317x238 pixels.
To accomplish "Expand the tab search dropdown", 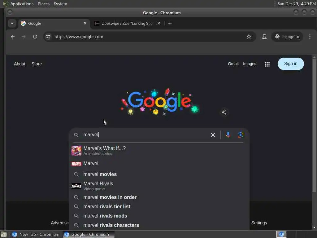I will (12, 23).
